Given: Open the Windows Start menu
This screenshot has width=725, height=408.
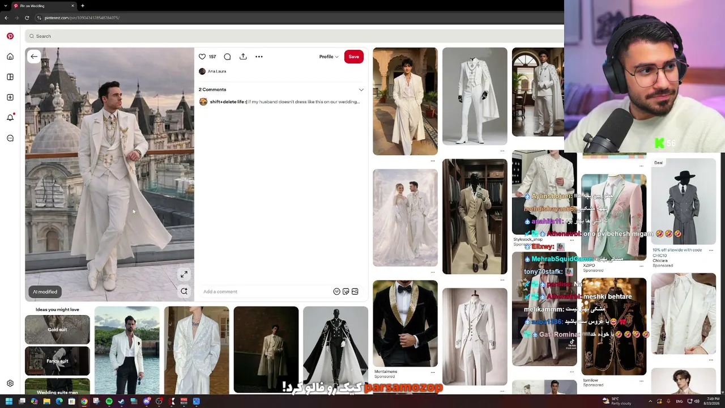Looking at the screenshot, I should [x=9, y=401].
